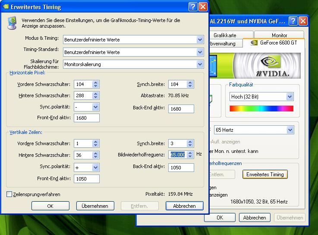Increase horizontal Vordere Schwarzschulter with spinner
Viewport: 318px width, 235px height.
tap(95, 82)
